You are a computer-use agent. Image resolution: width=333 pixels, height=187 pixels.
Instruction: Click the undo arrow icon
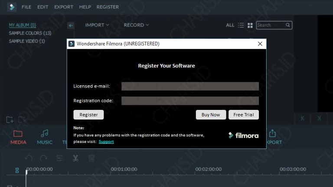point(29,158)
